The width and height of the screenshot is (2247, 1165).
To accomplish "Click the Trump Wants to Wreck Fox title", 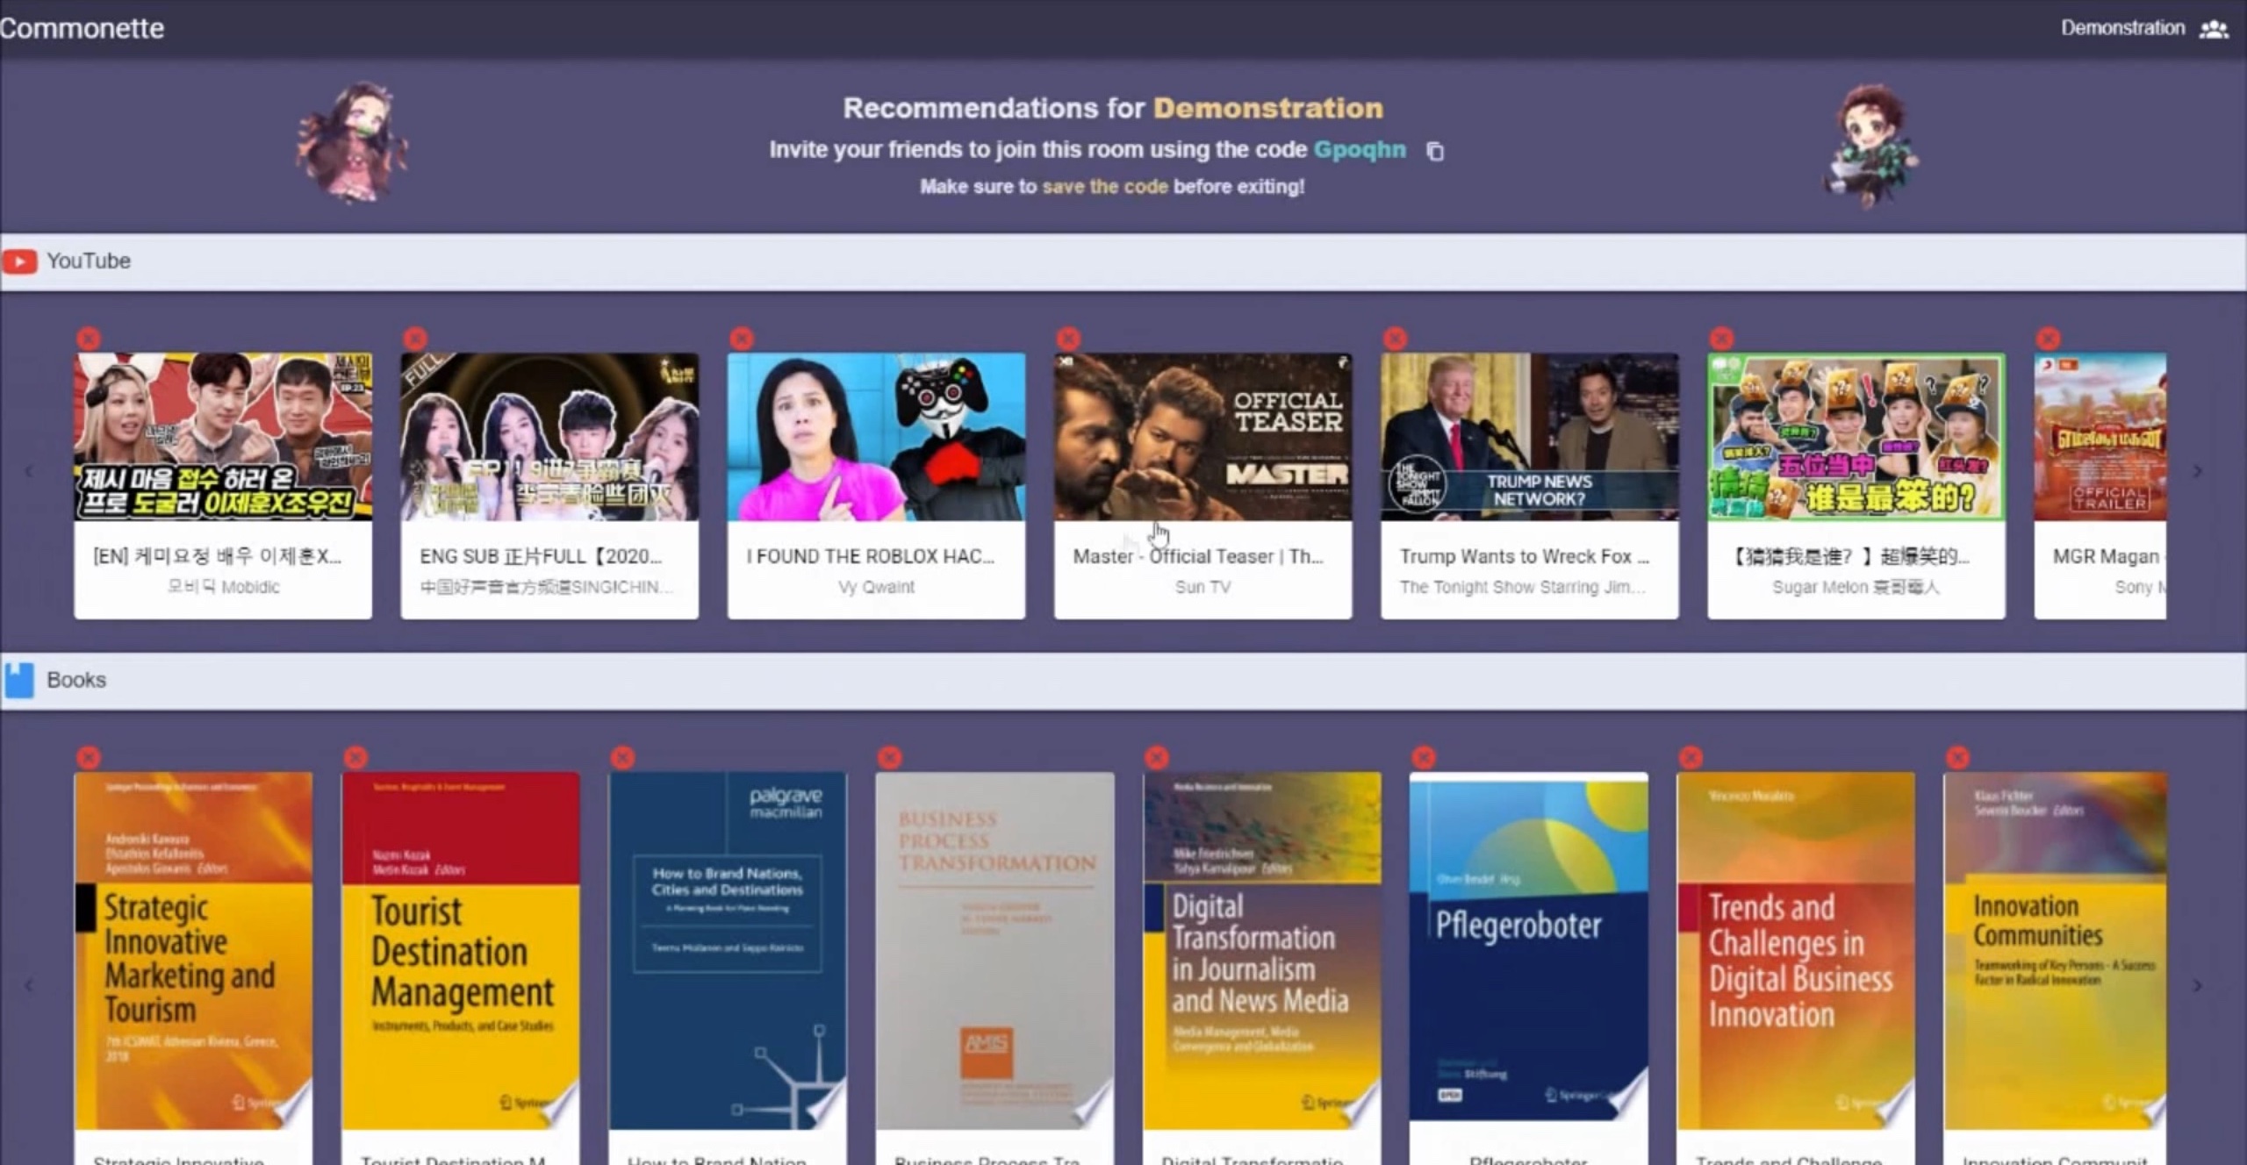I will (1525, 556).
